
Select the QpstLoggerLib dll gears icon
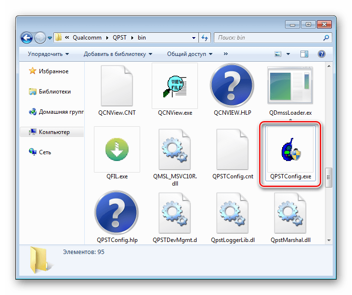click(x=233, y=213)
